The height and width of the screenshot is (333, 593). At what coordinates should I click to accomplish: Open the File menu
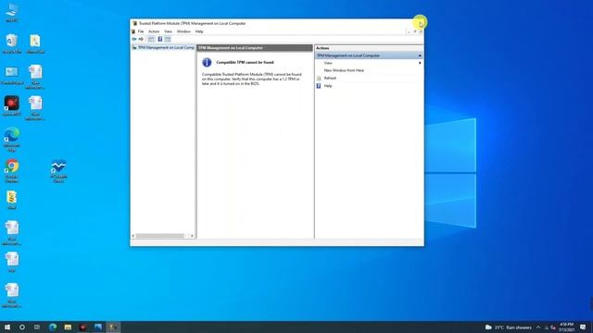pos(141,31)
